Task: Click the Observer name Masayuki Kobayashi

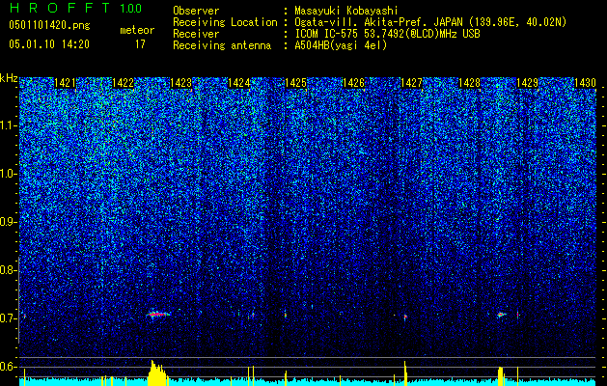Action: 346,11
